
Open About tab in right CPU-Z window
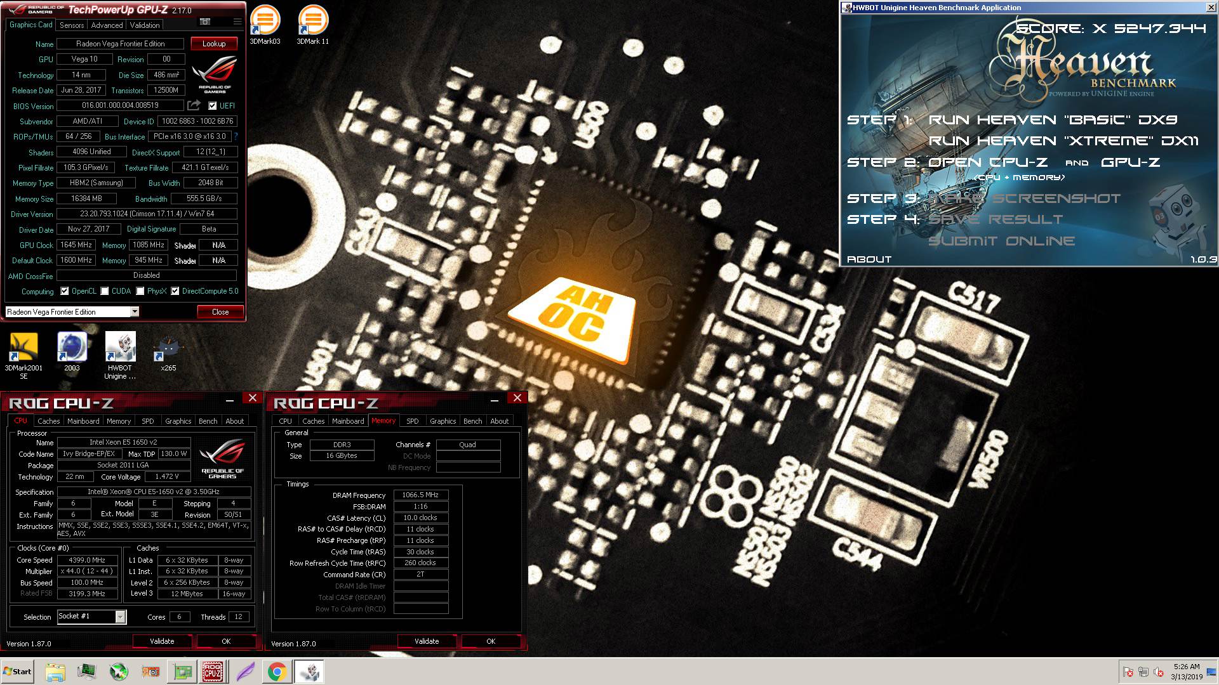click(x=499, y=421)
